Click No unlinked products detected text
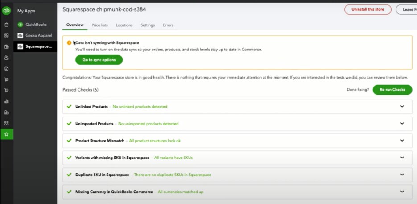 tap(140, 107)
